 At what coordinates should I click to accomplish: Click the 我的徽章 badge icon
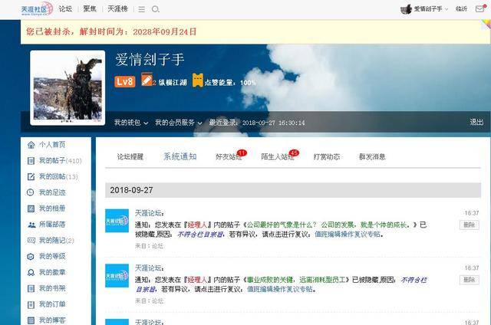pos(31,272)
